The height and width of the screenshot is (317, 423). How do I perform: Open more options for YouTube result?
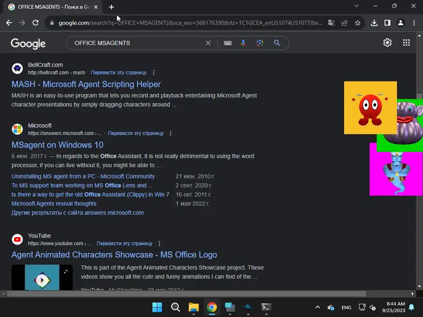coord(159,244)
